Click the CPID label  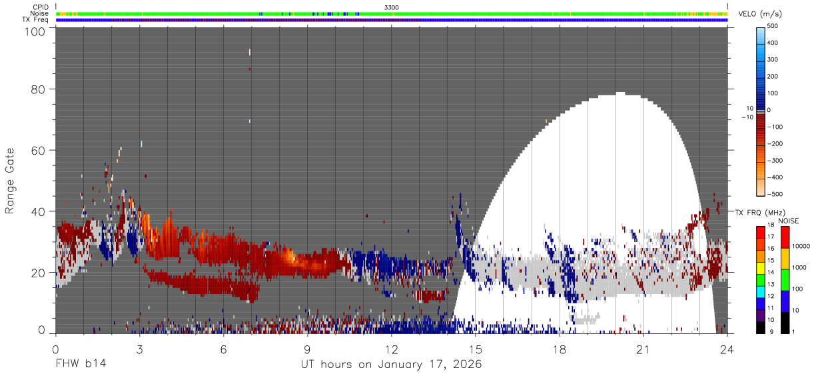click(41, 7)
